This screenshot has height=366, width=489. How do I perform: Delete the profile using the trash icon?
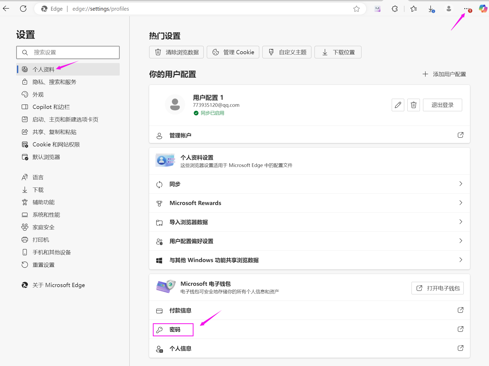pos(413,105)
